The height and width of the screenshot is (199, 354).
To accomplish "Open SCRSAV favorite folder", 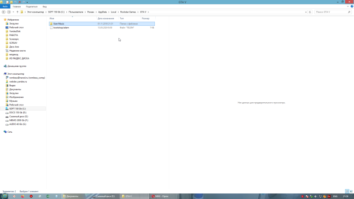I will pos(13,43).
